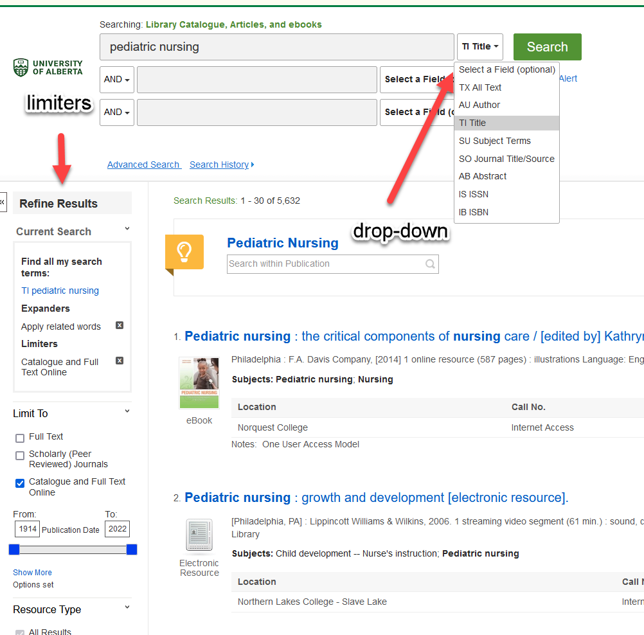This screenshot has height=635, width=644.
Task: Click the Alert link
Action: click(568, 78)
